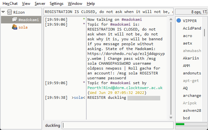208x130 pixels.
Task: Collapse the Rizon server tree
Action: pos(3,12)
